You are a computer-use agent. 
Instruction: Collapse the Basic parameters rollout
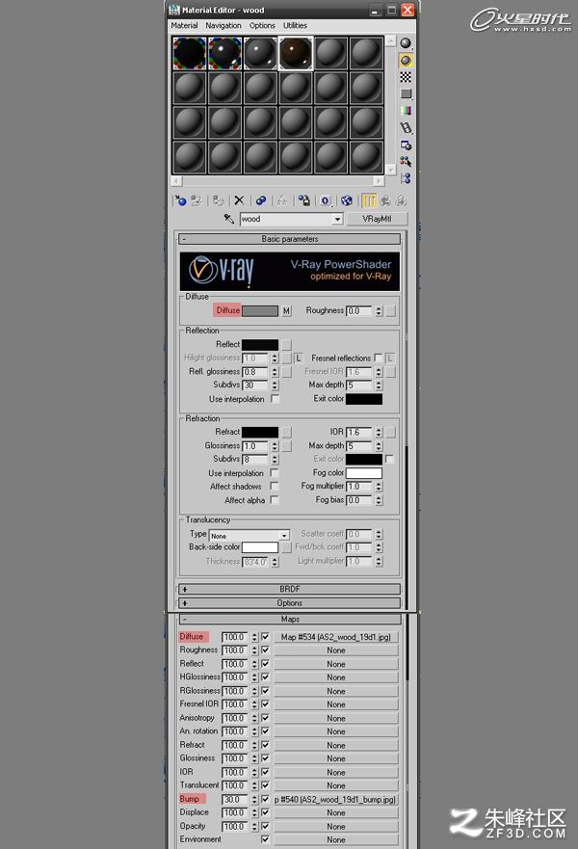pos(290,239)
